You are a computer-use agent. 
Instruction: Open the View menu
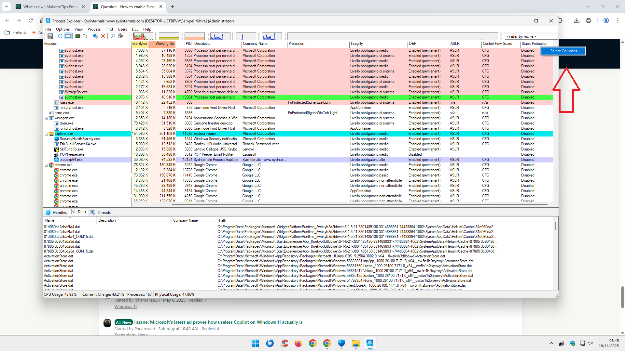pos(78,29)
